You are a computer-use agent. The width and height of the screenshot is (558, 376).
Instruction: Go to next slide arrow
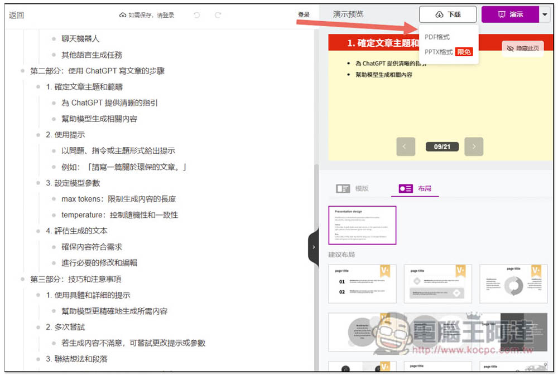tap(474, 147)
